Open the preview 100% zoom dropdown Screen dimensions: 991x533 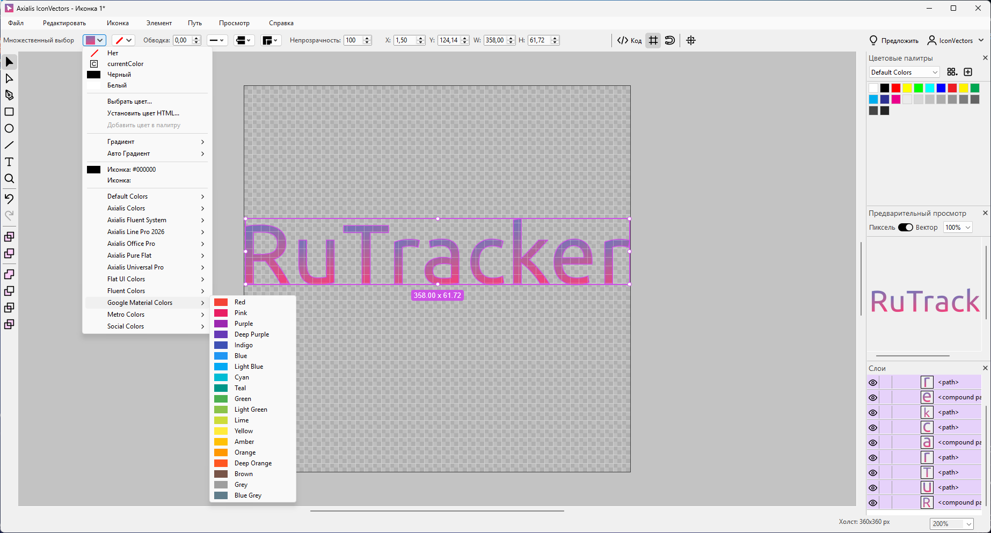pos(958,228)
